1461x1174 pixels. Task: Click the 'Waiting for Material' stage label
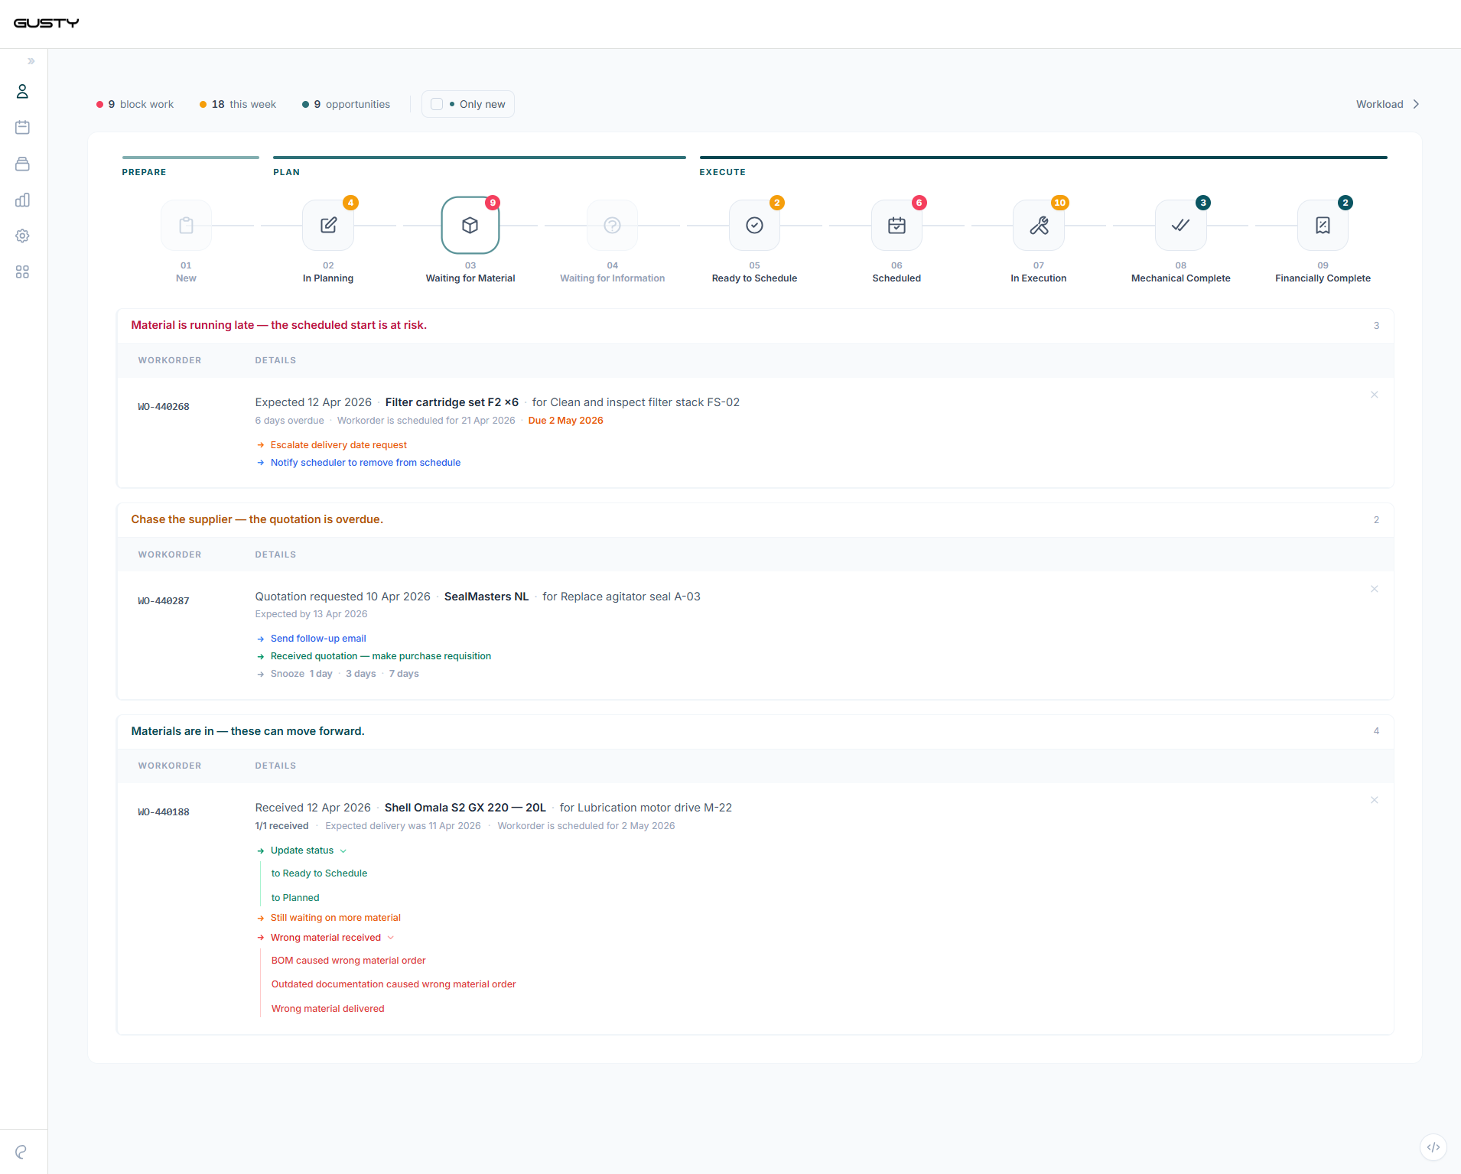[470, 278]
